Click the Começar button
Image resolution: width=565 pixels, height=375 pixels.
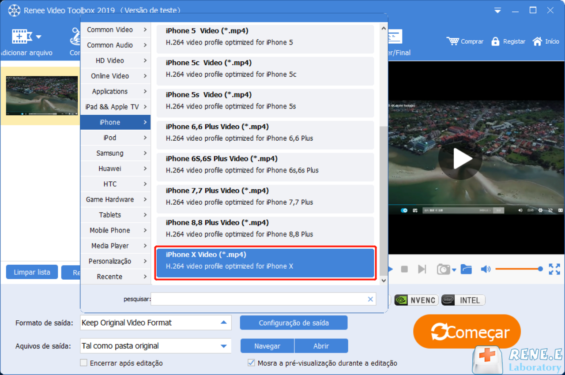point(467,332)
